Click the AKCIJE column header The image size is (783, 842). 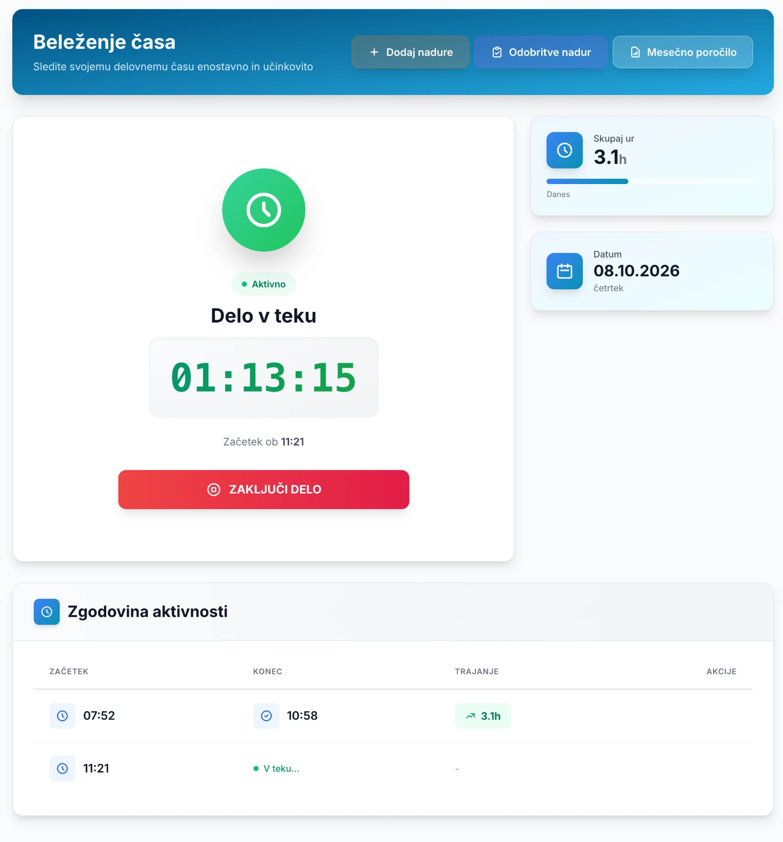[x=721, y=672]
